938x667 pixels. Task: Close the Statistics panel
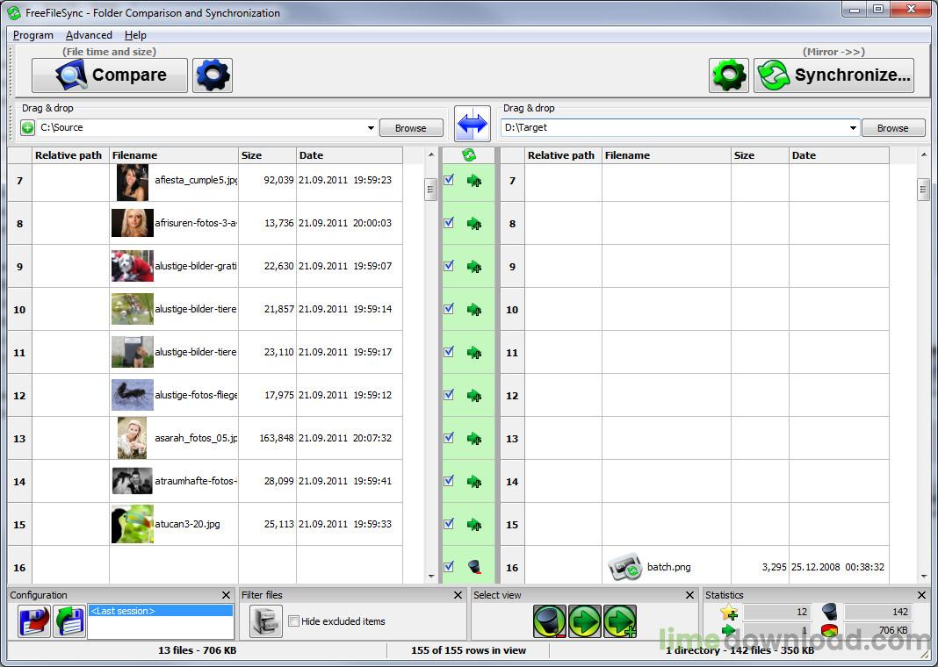pyautogui.click(x=921, y=595)
